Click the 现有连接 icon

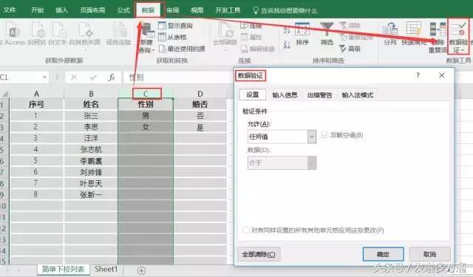point(118,34)
